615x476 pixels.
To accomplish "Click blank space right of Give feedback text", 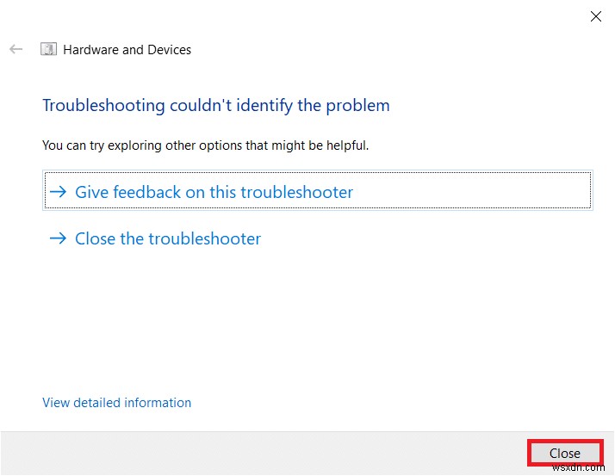I will pos(474,192).
